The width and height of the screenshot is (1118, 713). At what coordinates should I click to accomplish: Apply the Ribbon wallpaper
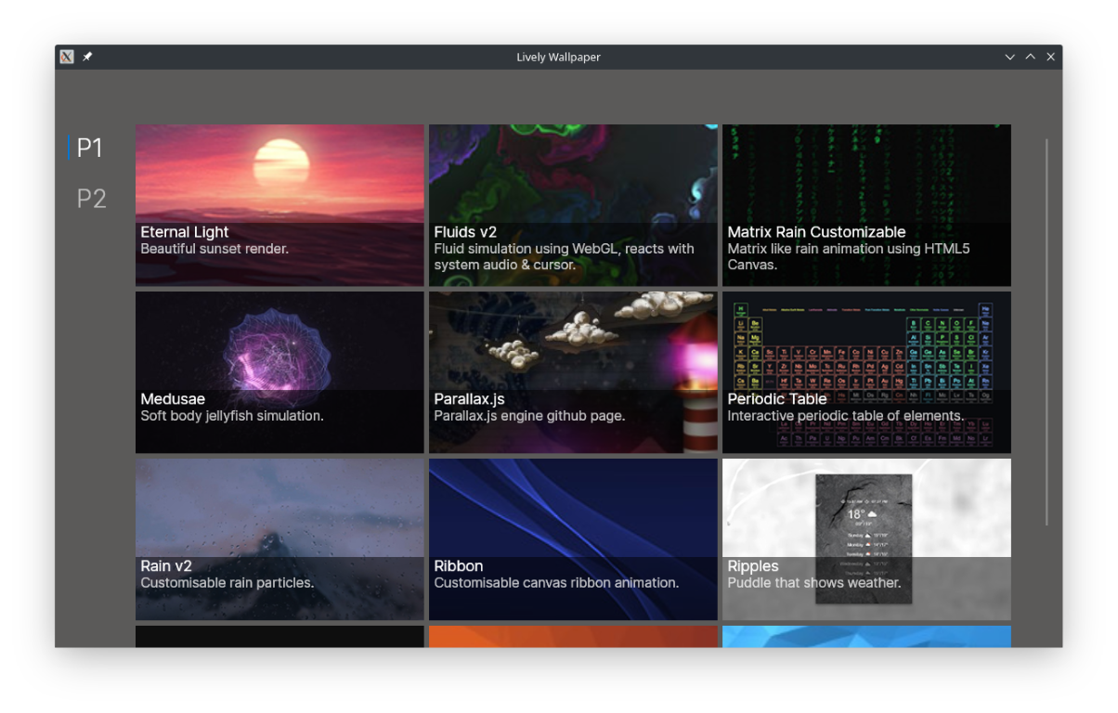point(573,539)
